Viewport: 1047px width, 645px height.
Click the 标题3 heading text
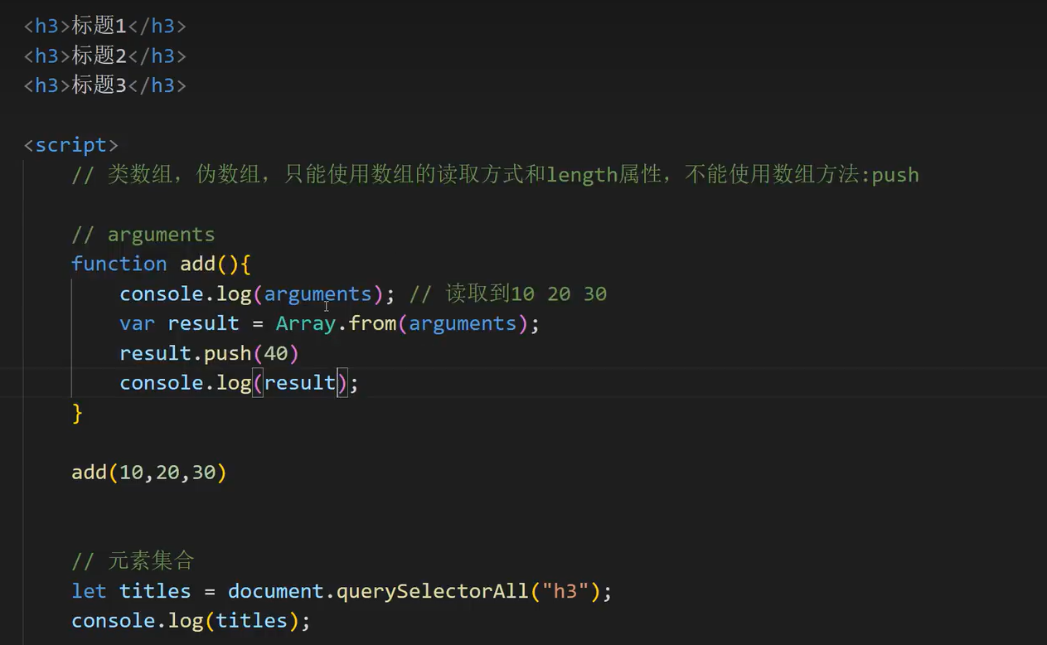click(99, 85)
